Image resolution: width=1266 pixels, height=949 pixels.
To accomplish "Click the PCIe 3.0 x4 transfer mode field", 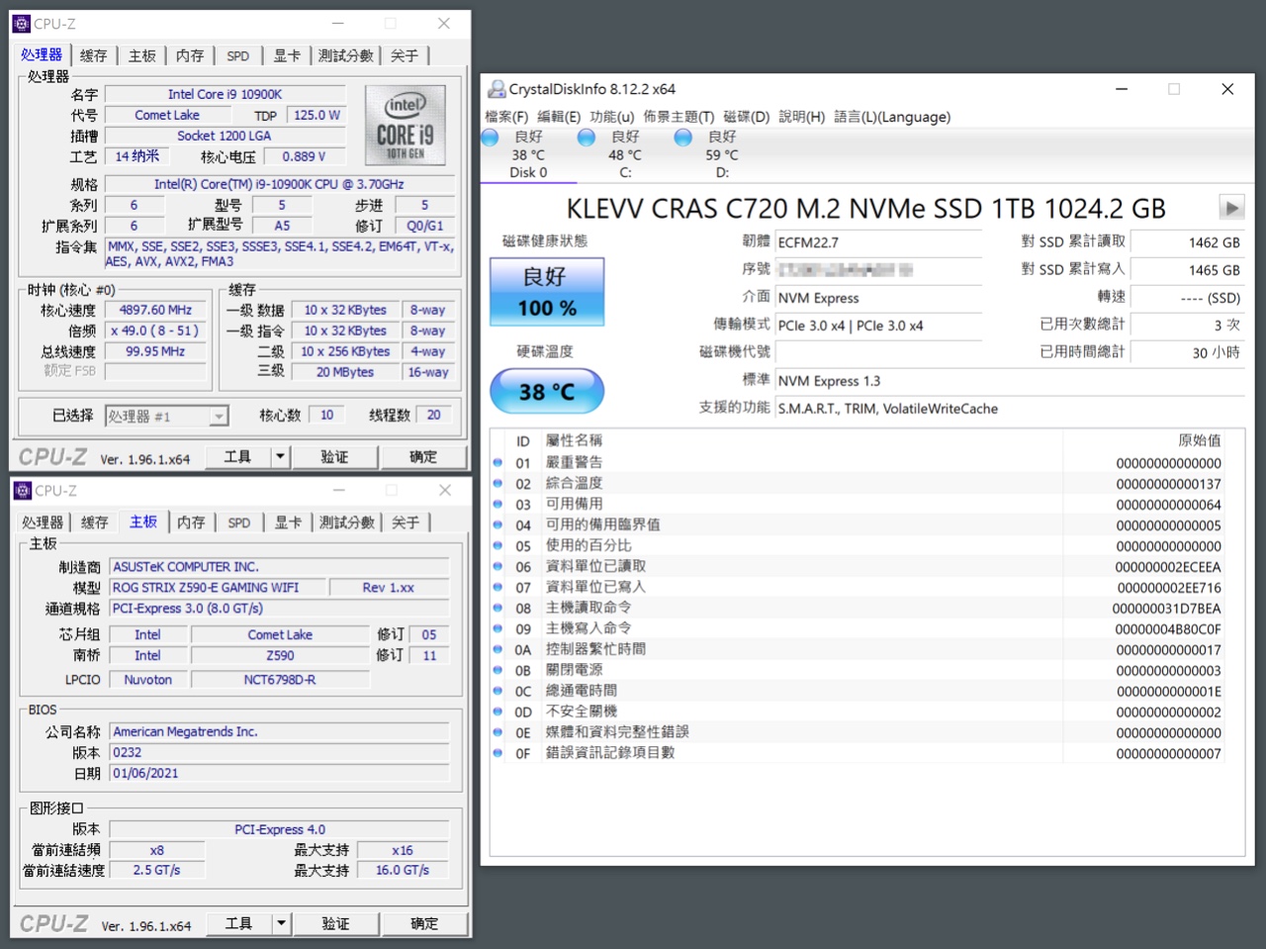I will point(878,326).
